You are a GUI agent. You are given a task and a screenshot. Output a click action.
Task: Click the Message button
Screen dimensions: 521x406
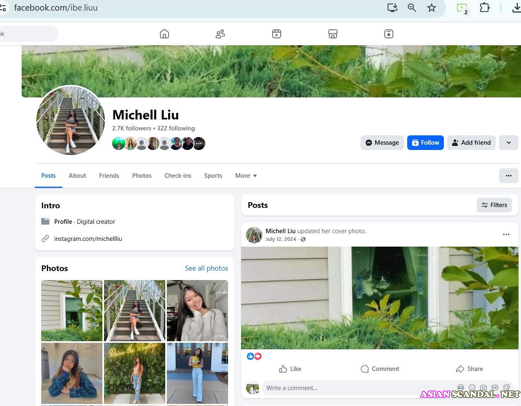coord(382,143)
